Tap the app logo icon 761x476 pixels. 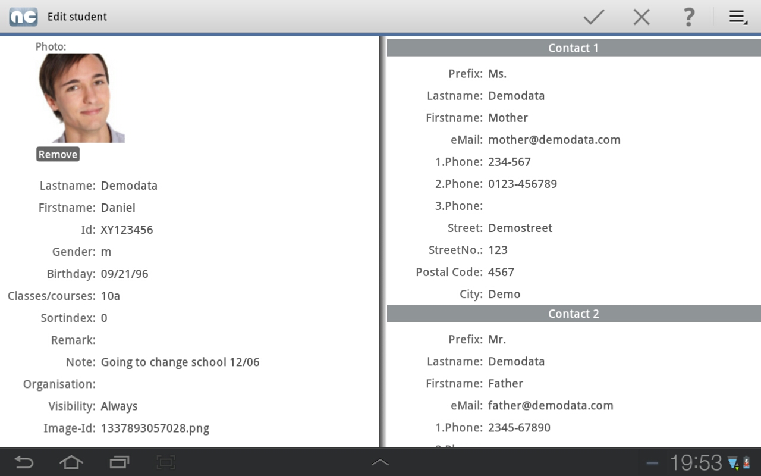point(23,17)
